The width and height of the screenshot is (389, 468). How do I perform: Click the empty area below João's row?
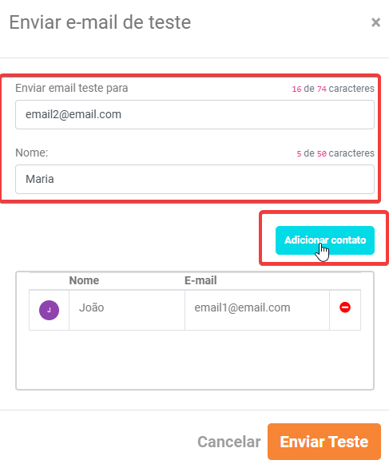click(195, 359)
